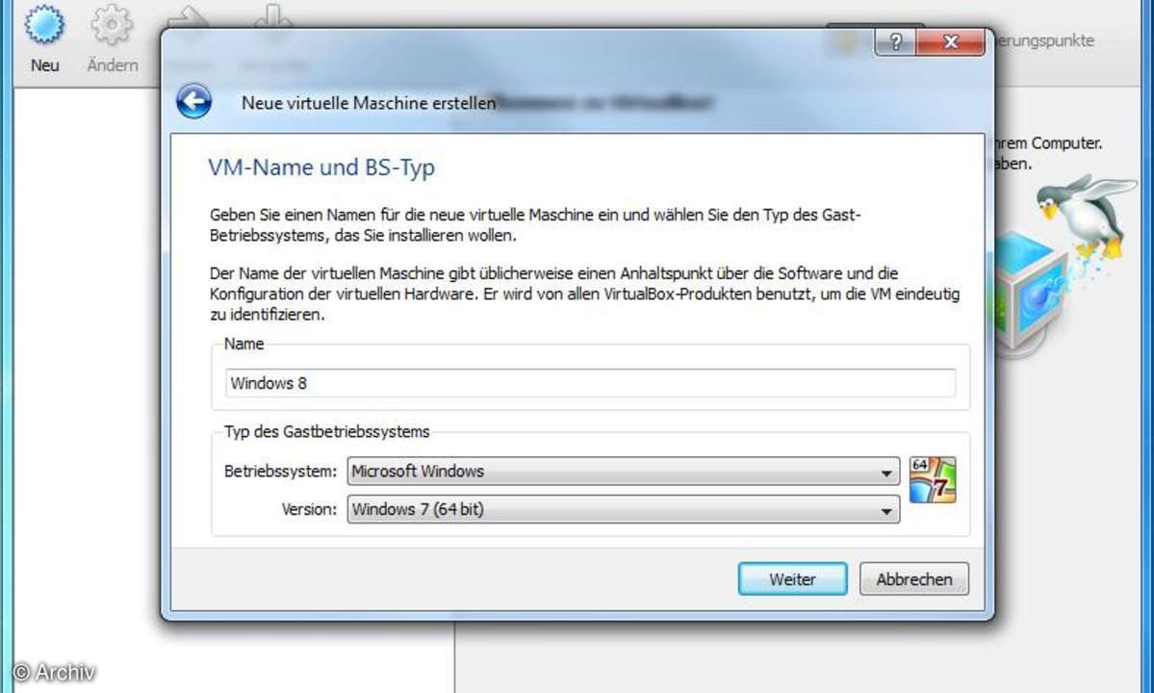Close the wizard dialog with X
The image size is (1154, 693).
pos(950,42)
